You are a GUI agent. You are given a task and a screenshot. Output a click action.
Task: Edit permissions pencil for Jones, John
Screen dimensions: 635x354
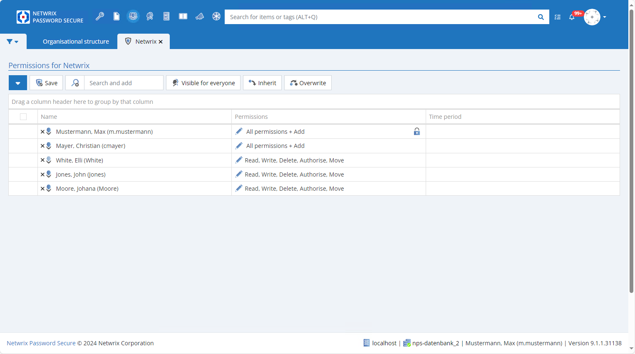[x=239, y=174]
